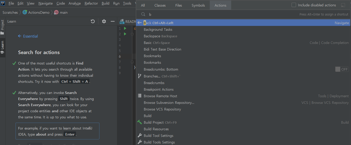Open Learn panel settings gear
The width and height of the screenshot is (351, 145).
click(104, 21)
